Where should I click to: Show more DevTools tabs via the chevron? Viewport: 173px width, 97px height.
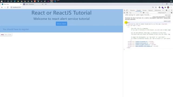[163, 10]
